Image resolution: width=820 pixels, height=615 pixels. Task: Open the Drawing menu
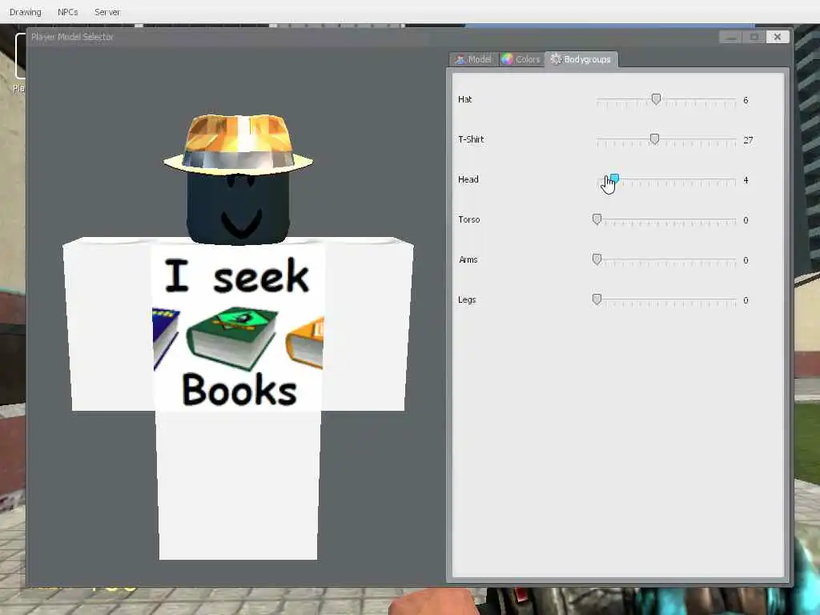tap(25, 11)
